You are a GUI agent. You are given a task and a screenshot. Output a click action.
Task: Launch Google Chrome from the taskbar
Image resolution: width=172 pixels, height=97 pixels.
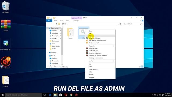tap(71, 95)
